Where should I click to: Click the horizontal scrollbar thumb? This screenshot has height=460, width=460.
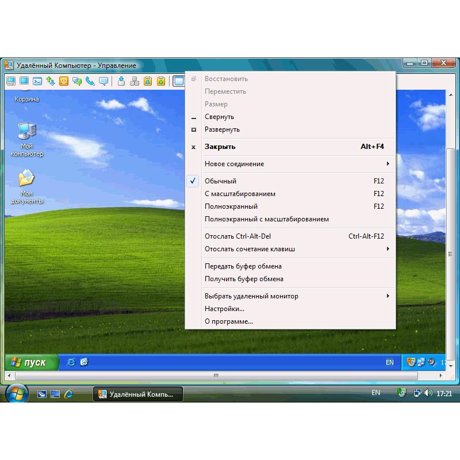click(216, 375)
